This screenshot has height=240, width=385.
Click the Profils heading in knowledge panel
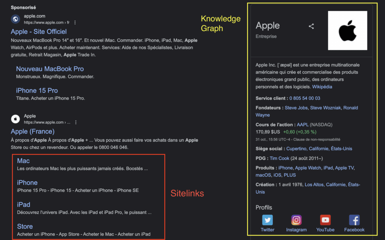pyautogui.click(x=264, y=208)
